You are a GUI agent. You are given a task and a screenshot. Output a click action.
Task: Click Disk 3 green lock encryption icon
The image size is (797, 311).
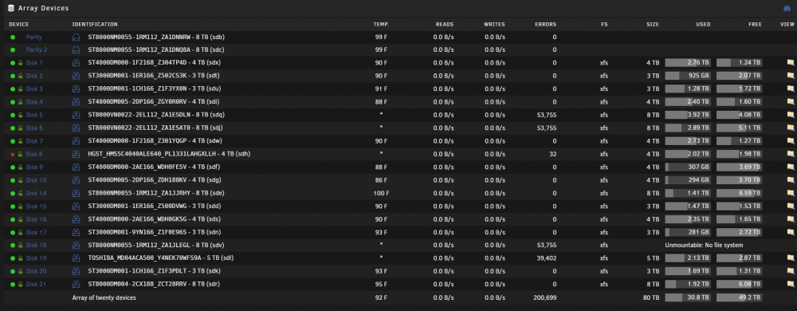tap(21, 89)
